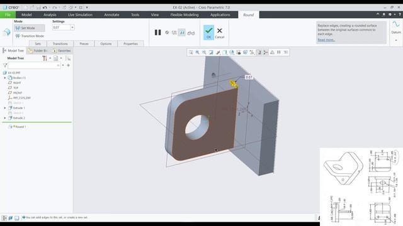403x226 pixels.
Task: Click the Undo arrow in quick access toolbar
Action: [x=45, y=8]
